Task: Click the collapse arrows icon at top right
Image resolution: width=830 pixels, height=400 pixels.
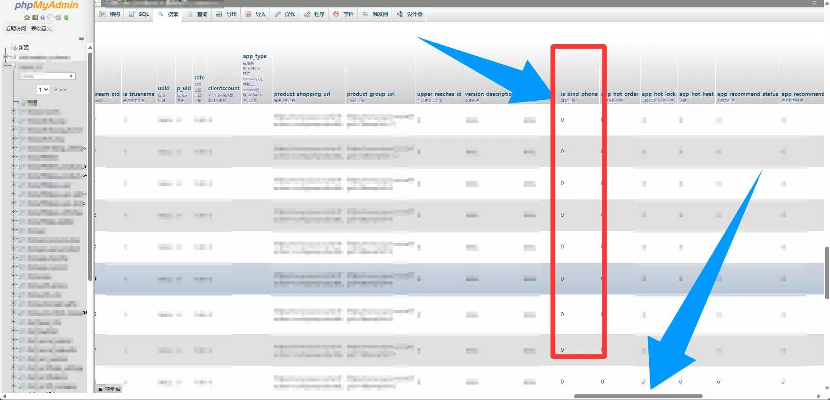Action: 814,3
